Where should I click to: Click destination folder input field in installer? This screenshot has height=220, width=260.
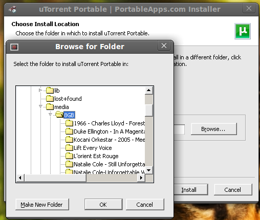click(179, 129)
